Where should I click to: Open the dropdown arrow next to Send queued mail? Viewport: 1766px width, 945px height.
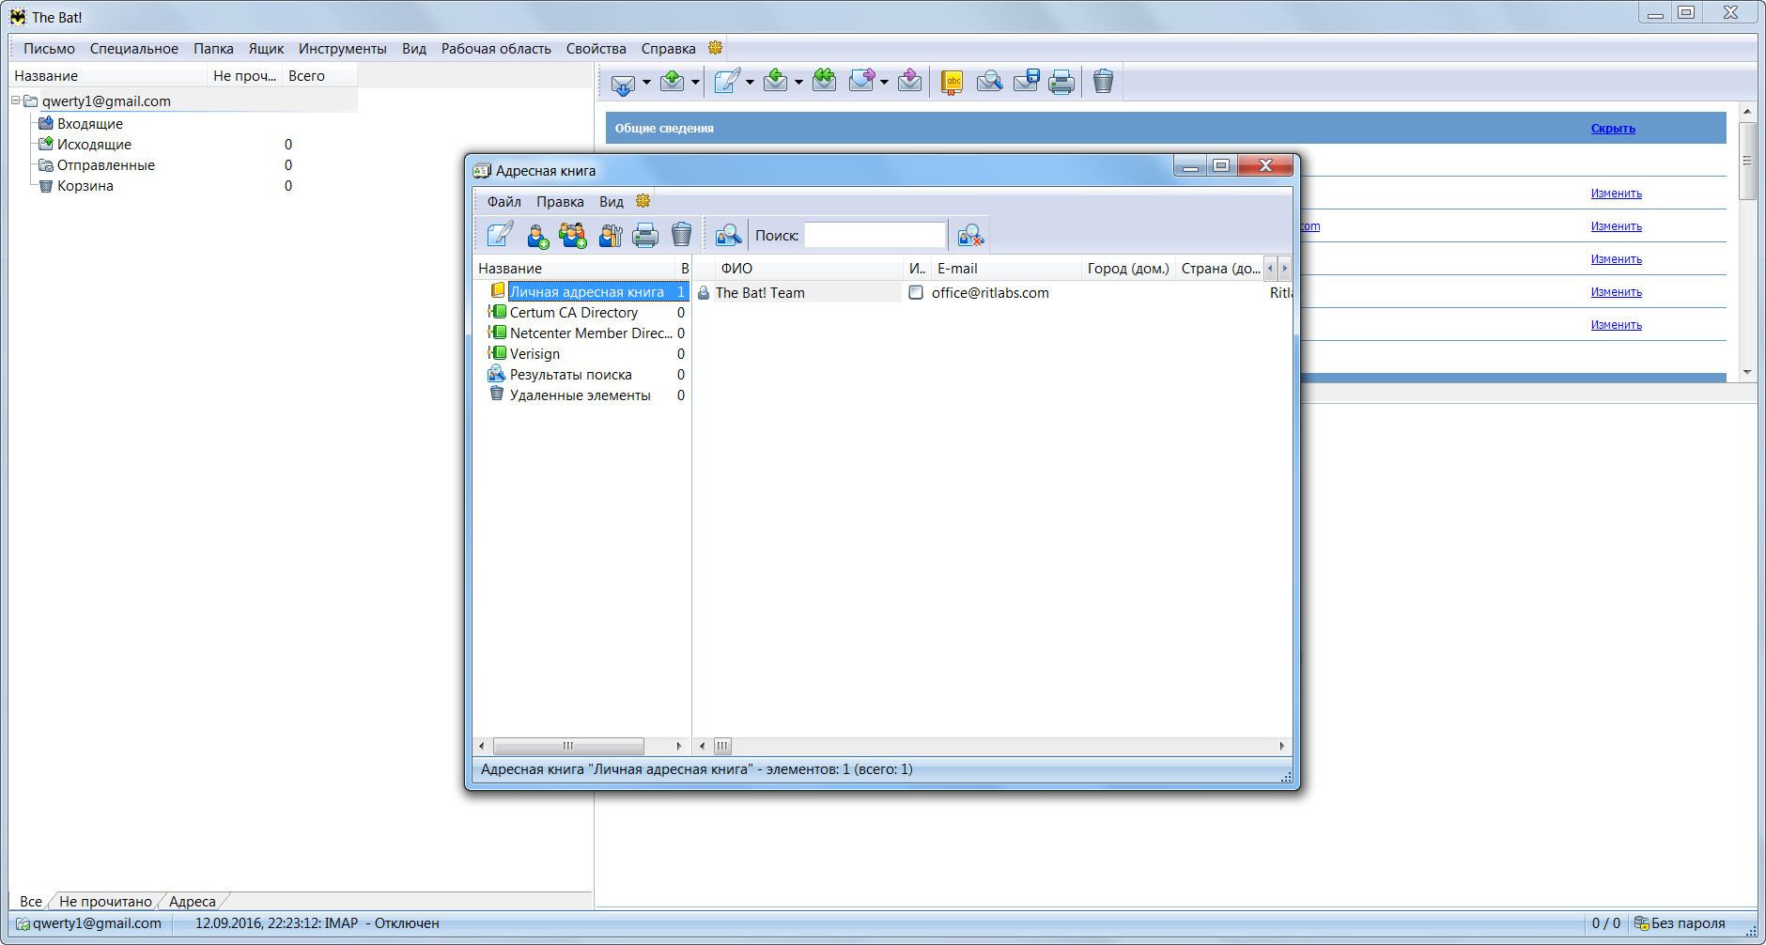click(695, 83)
